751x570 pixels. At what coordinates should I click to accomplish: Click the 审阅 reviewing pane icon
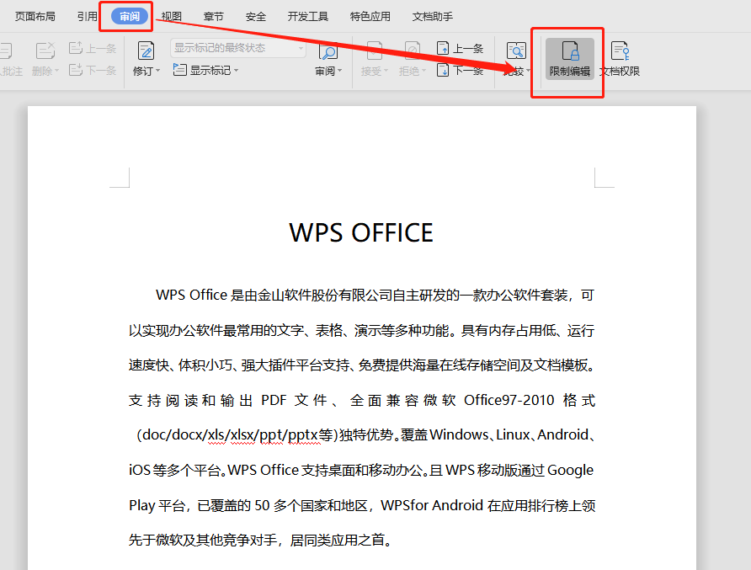click(x=328, y=51)
